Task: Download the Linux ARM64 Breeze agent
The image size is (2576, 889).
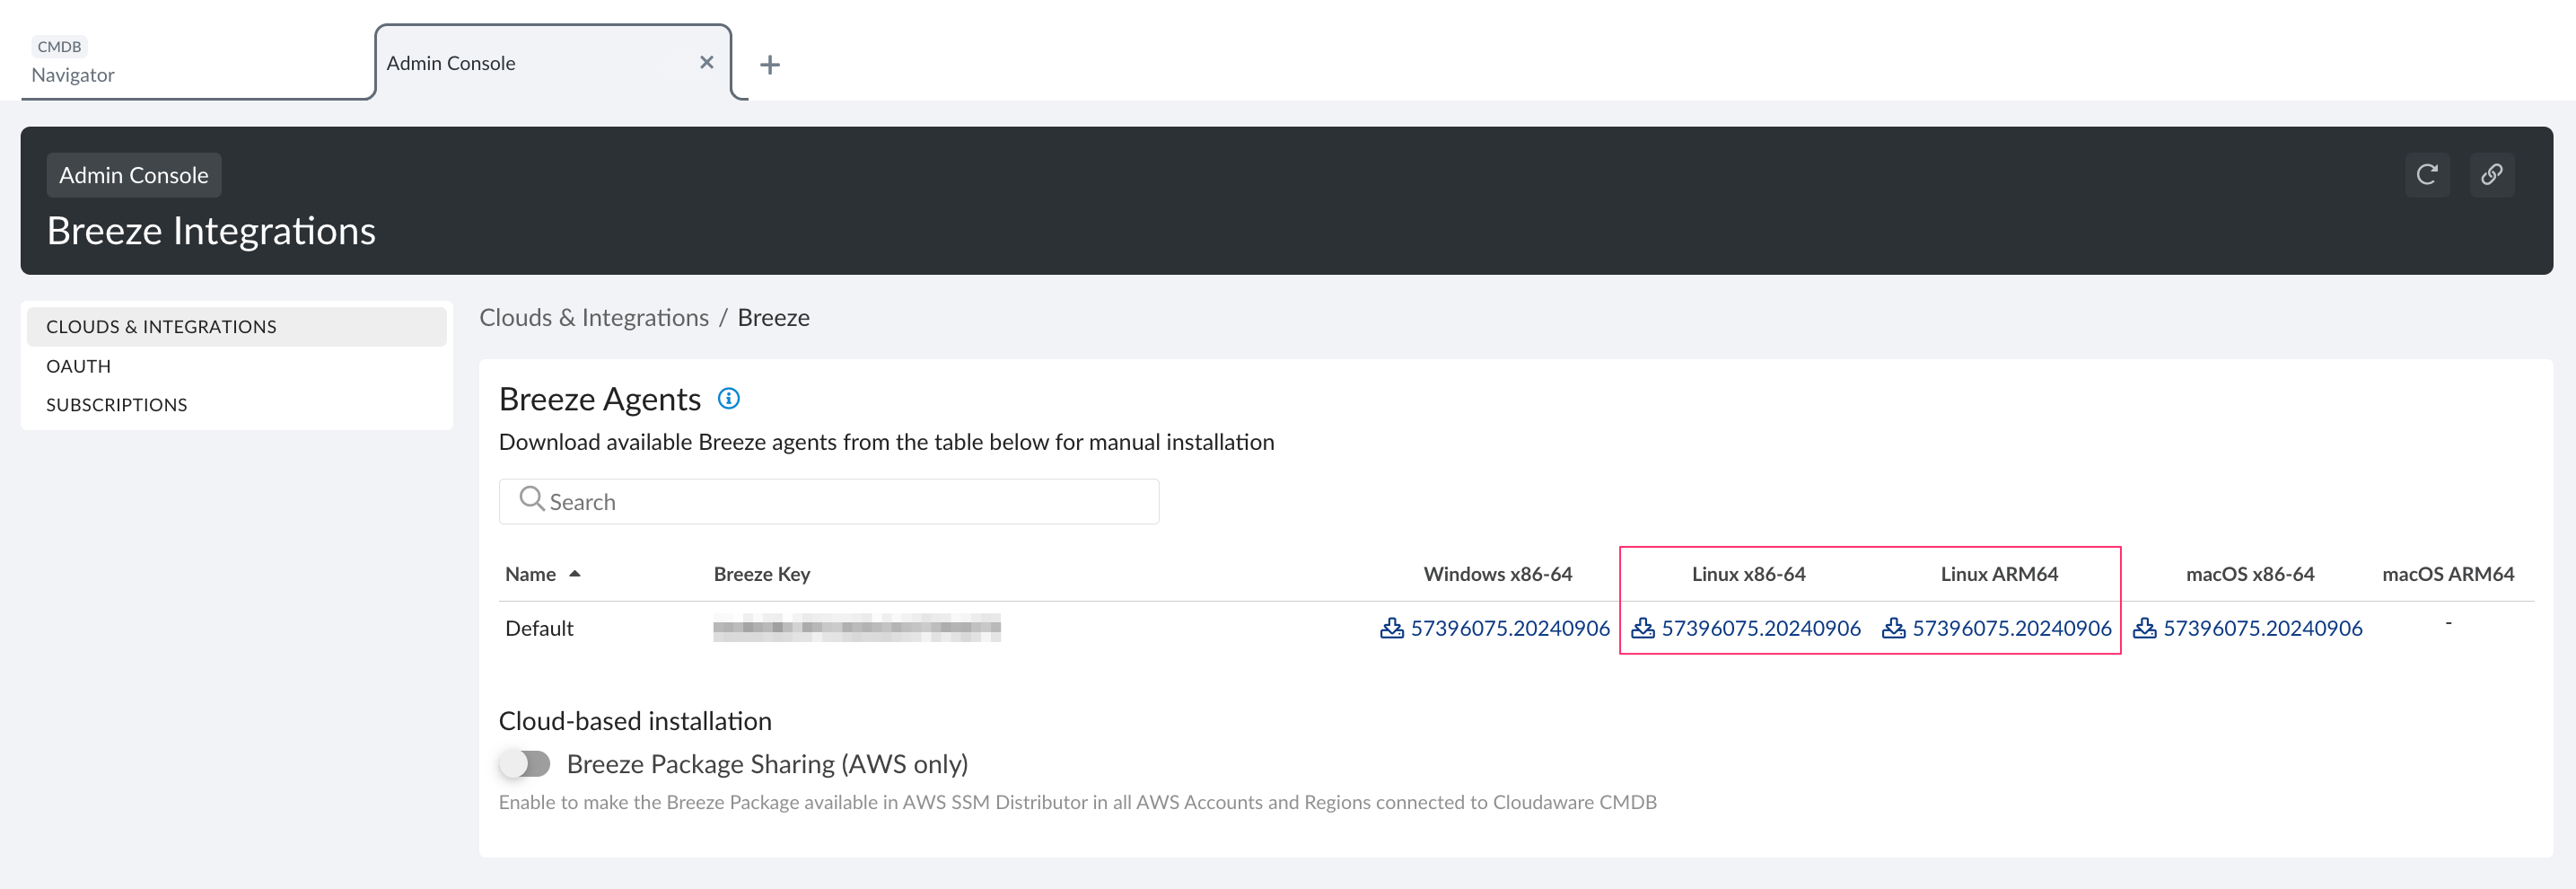Action: (1999, 628)
